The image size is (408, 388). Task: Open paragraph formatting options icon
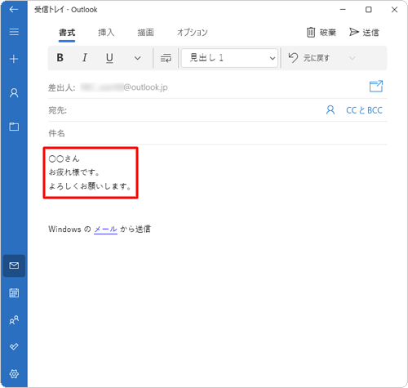coord(166,58)
